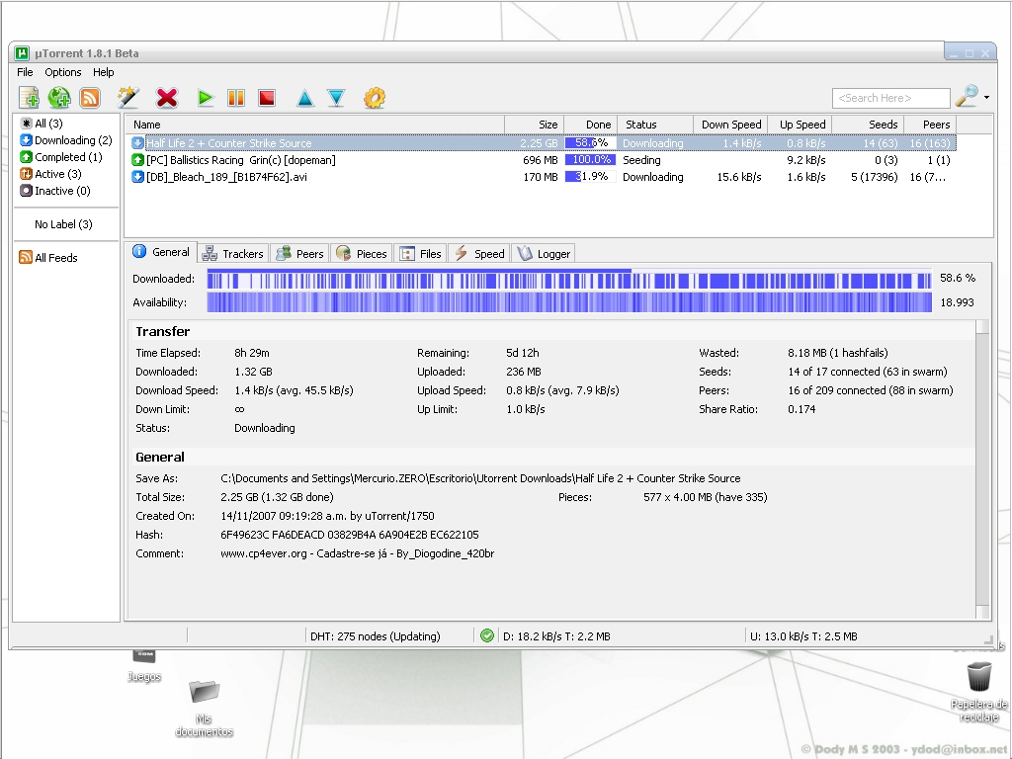This screenshot has width=1012, height=759.
Task: Sort by Name column header
Action: pos(315,125)
